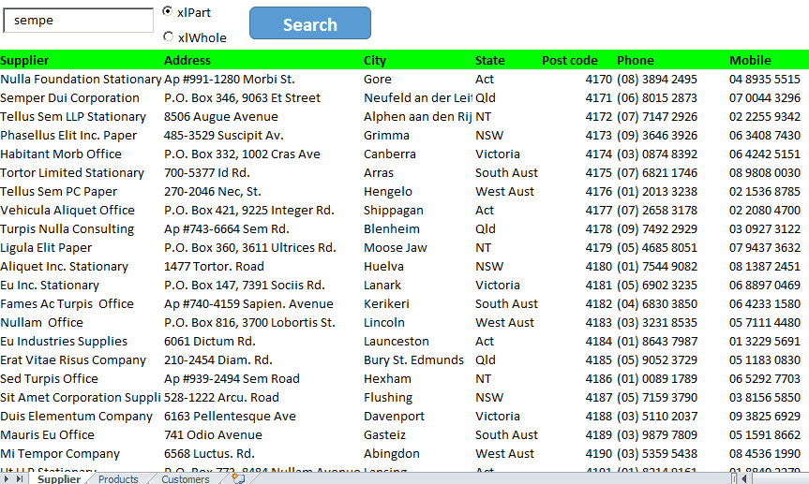This screenshot has width=809, height=484.
Task: Click the Search button
Action: pos(310,23)
